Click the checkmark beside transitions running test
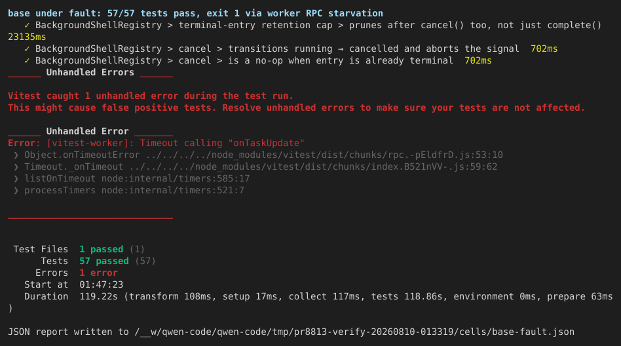The image size is (621, 346). [27, 49]
